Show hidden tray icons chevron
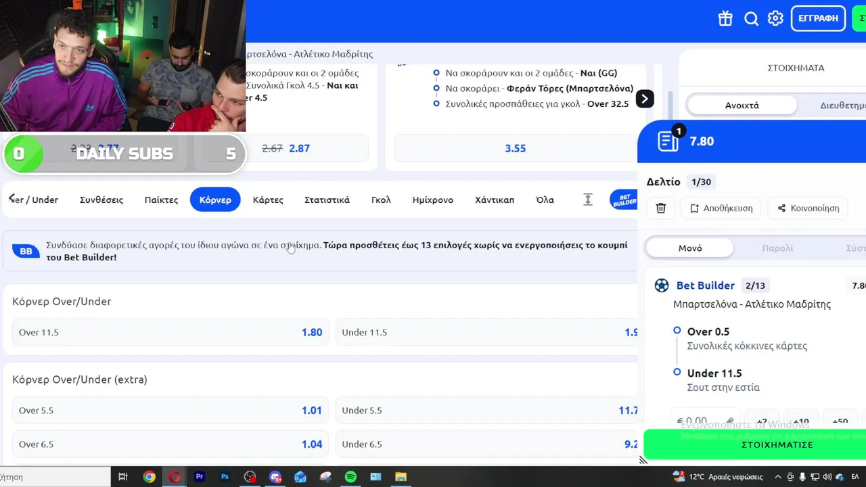Image resolution: width=866 pixels, height=487 pixels. (777, 477)
